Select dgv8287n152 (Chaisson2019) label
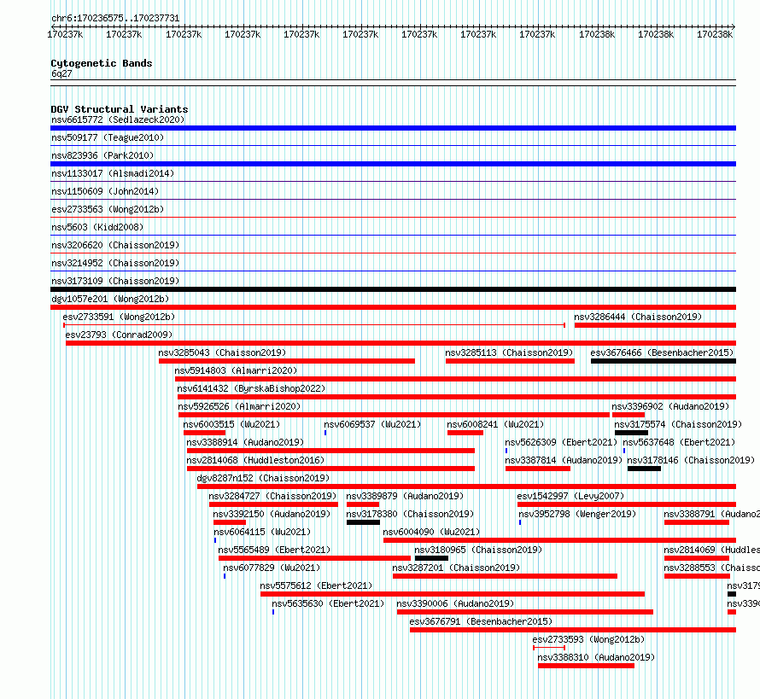 coord(263,478)
